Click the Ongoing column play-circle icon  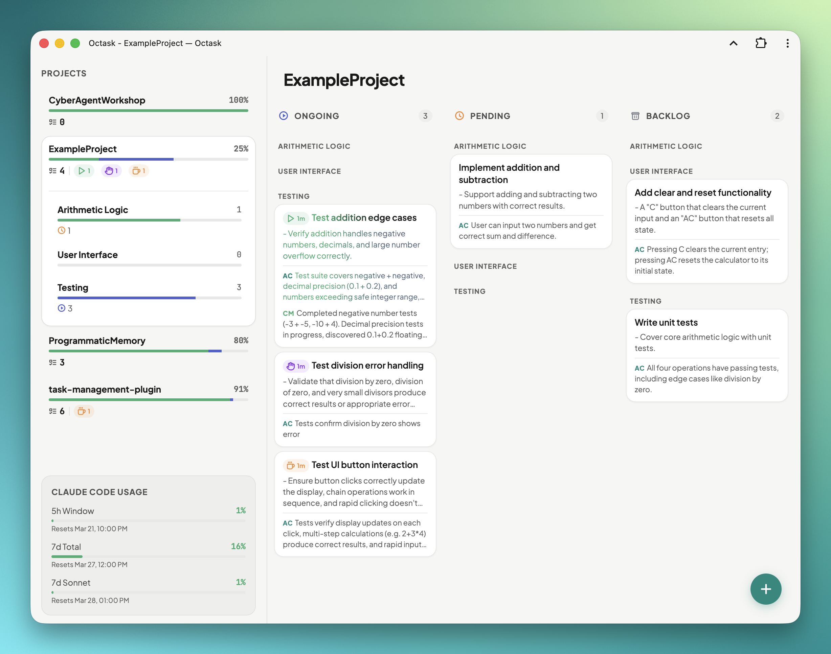coord(284,116)
